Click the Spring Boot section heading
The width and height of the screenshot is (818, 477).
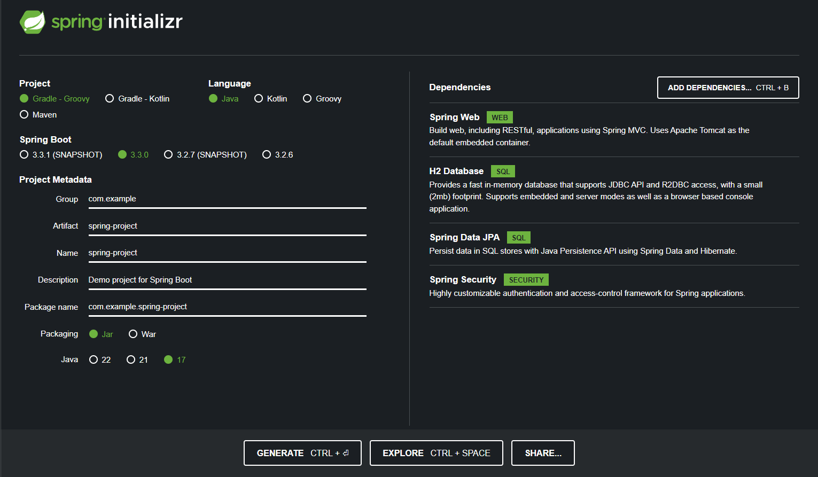(x=45, y=140)
